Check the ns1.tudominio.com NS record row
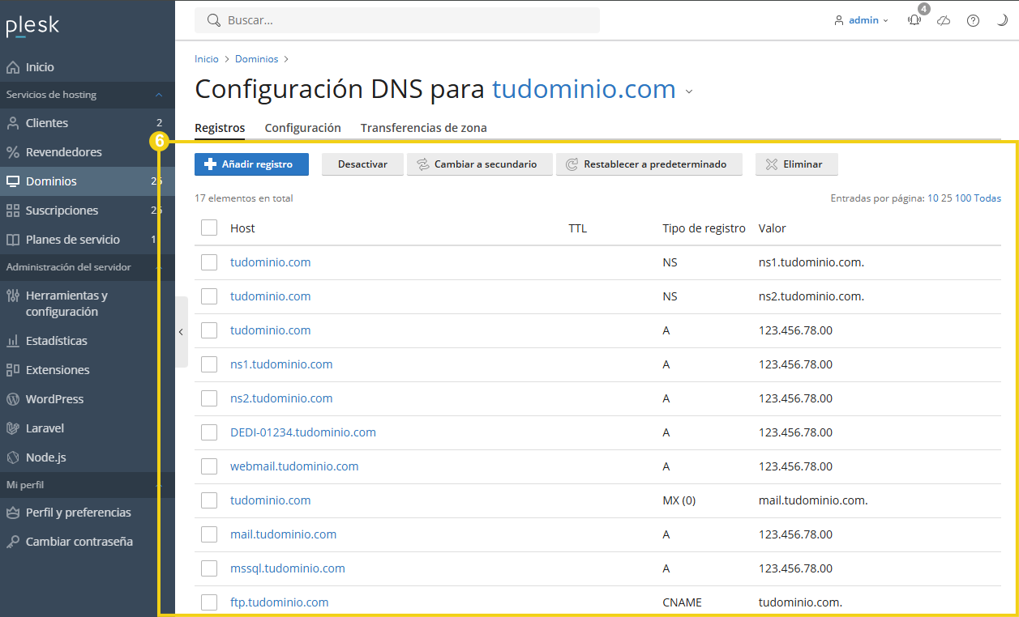 coord(209,262)
